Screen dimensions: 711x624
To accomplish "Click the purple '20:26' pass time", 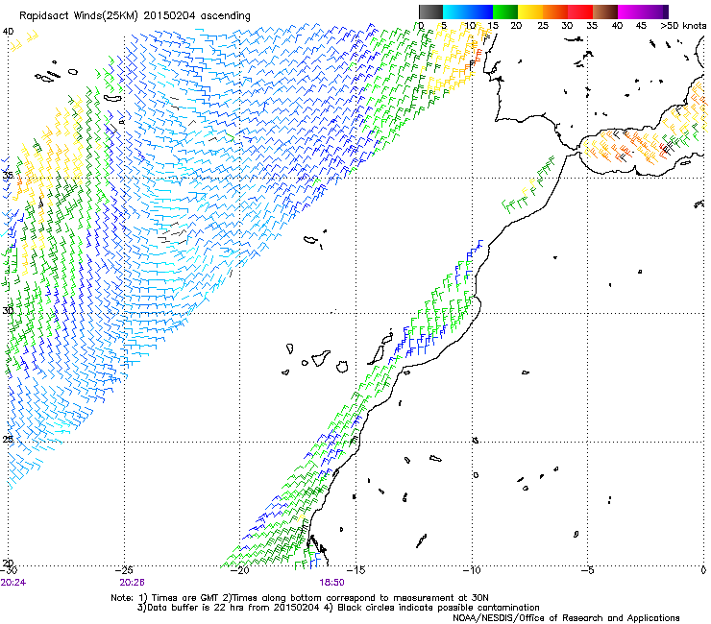I will (x=132, y=583).
